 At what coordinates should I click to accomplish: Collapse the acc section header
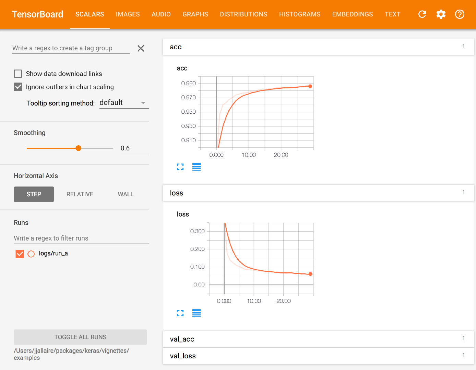click(x=318, y=47)
